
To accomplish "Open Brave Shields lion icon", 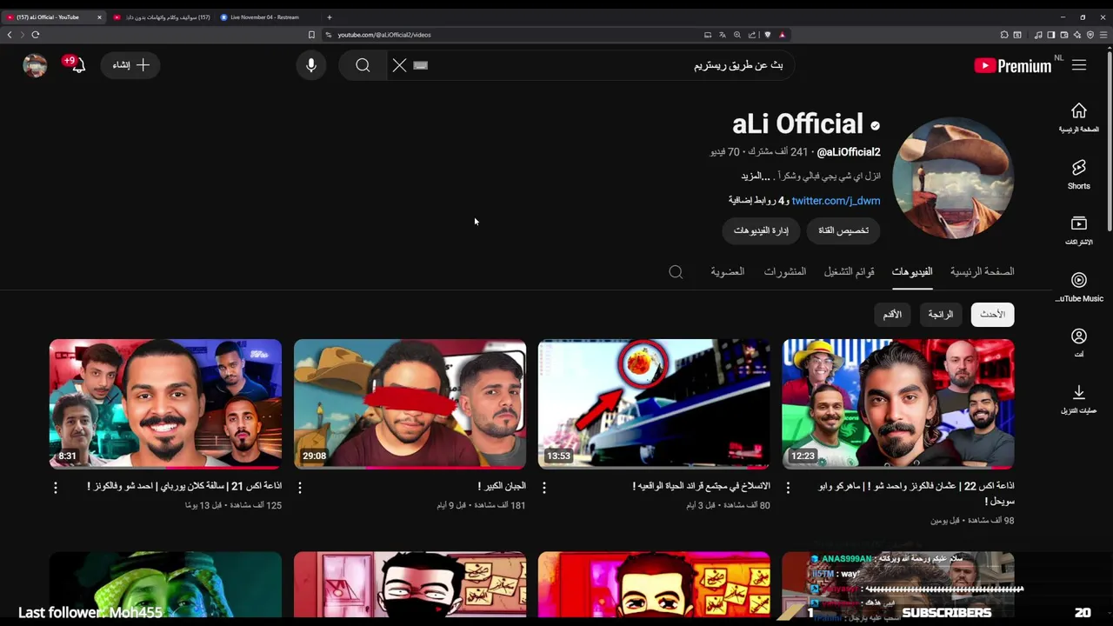I will 767,35.
